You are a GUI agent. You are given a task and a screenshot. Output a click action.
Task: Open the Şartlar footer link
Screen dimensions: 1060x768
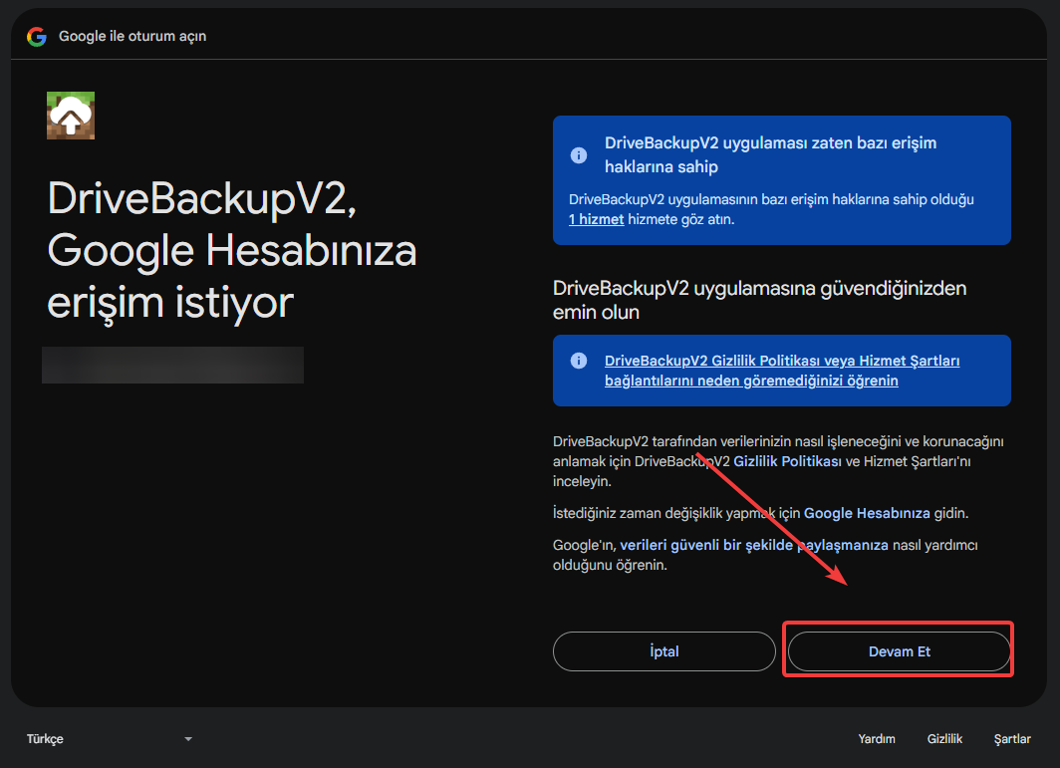(1012, 739)
